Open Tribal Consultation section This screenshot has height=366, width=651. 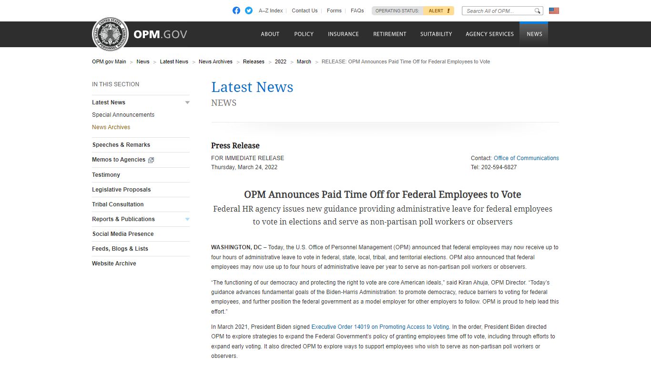[118, 204]
